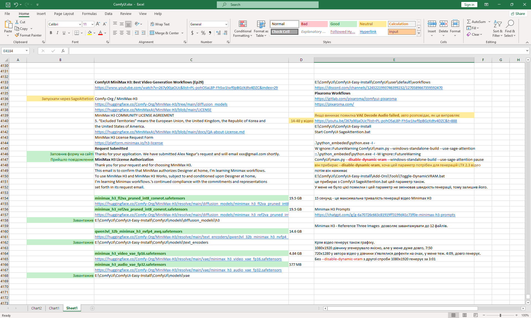This screenshot has height=318, width=531.
Task: Apply the Bad cell style
Action: [314, 24]
